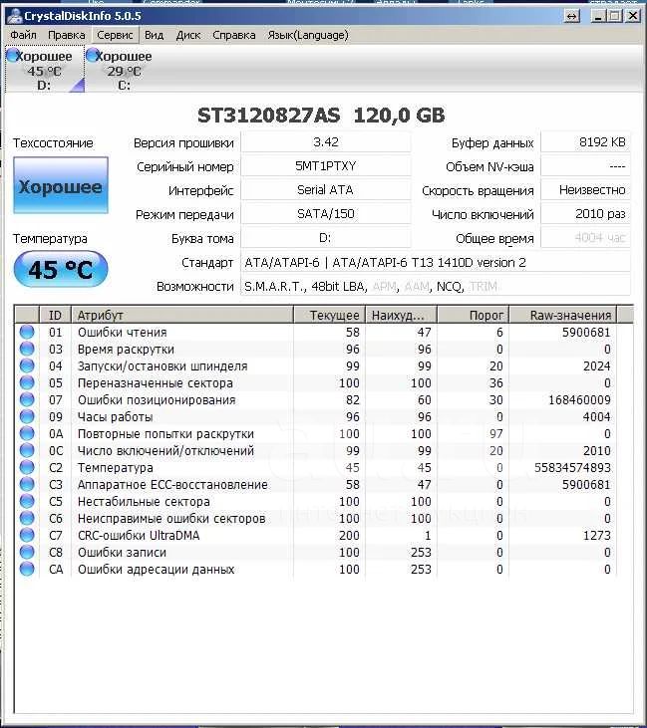Click interface field Serial ATA

[326, 190]
